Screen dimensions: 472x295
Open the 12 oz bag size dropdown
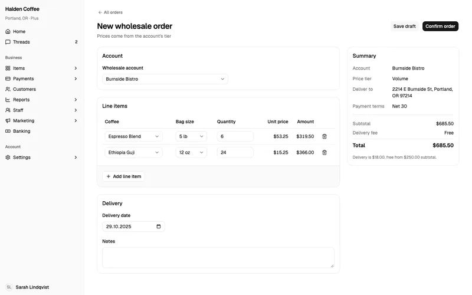tap(191, 152)
